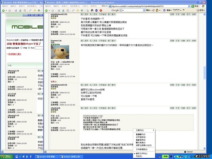Expand the Google toolbar overflow chevron
The width and height of the screenshot is (212, 159).
point(183,10)
